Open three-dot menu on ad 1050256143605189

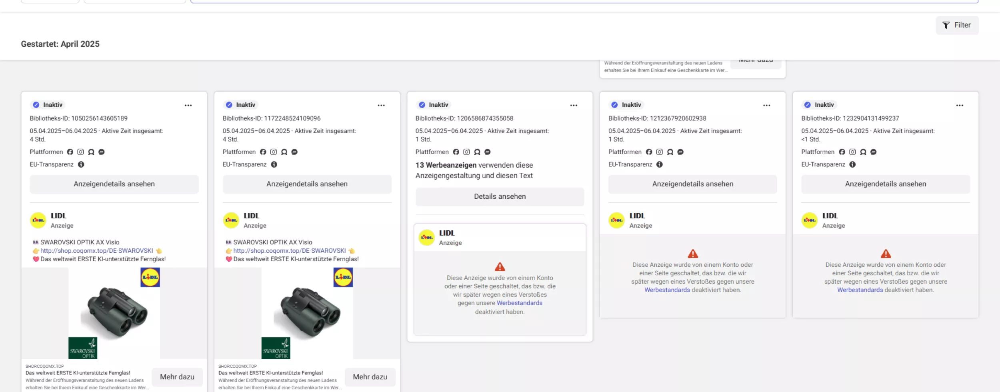pyautogui.click(x=188, y=105)
